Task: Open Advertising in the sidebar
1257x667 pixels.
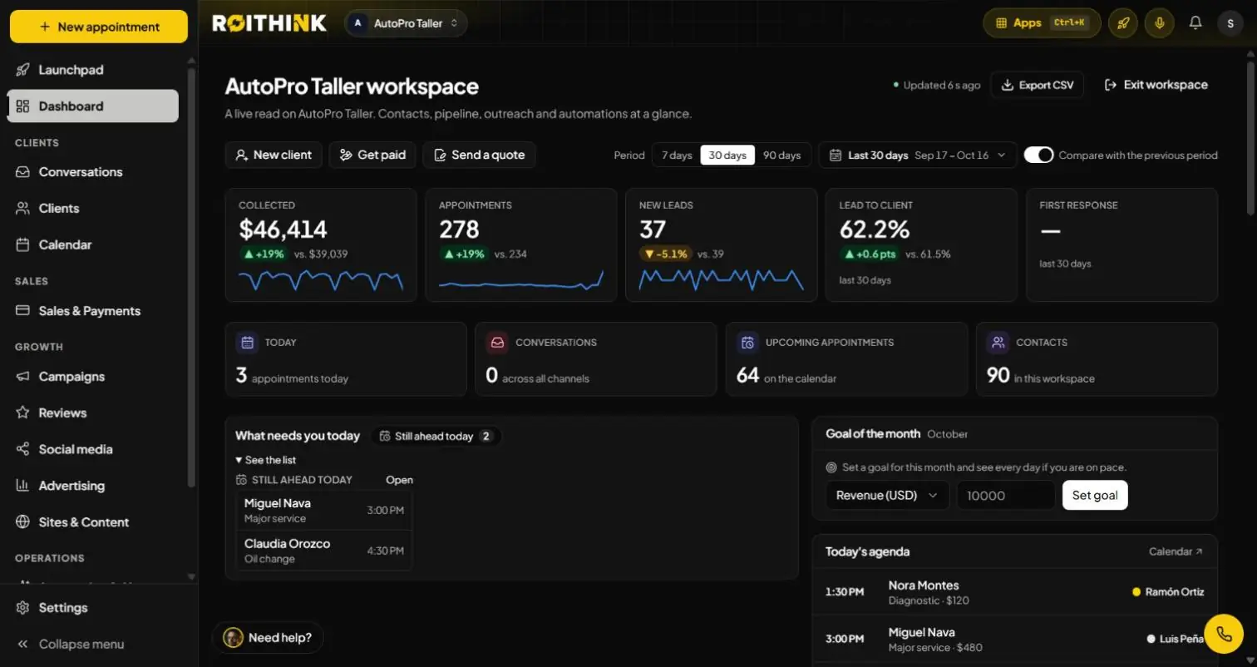Action: 92,487
